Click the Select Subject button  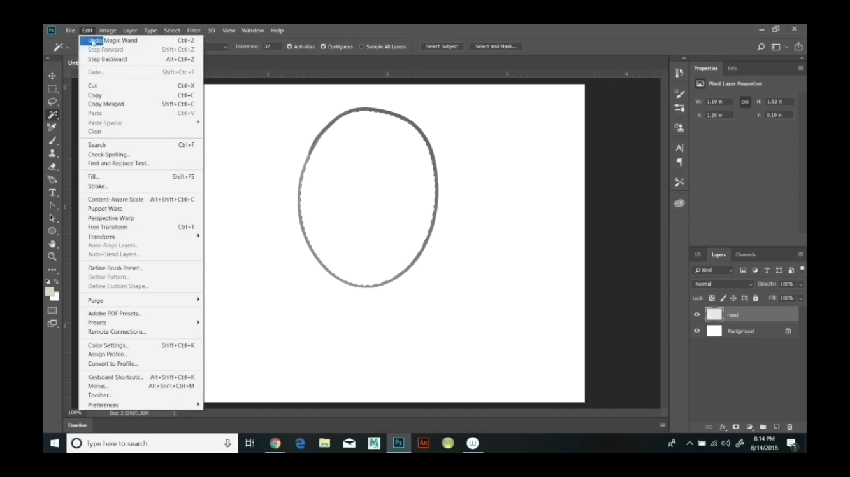click(x=442, y=46)
